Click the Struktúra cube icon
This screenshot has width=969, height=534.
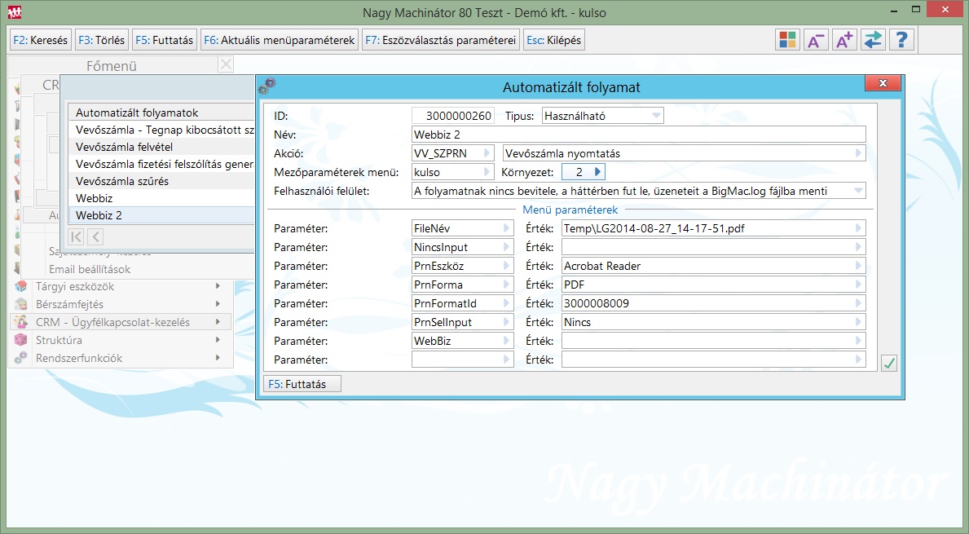pyautogui.click(x=22, y=340)
